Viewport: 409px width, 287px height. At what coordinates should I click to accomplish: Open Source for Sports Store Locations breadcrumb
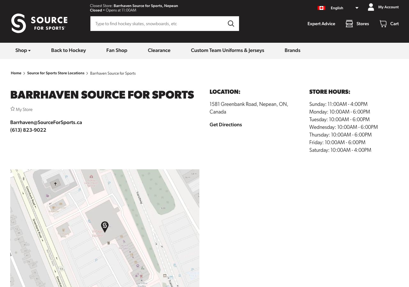(56, 73)
